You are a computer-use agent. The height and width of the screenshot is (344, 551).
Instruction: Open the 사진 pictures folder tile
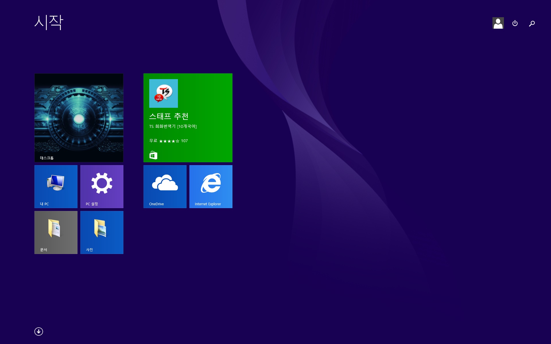click(x=102, y=232)
